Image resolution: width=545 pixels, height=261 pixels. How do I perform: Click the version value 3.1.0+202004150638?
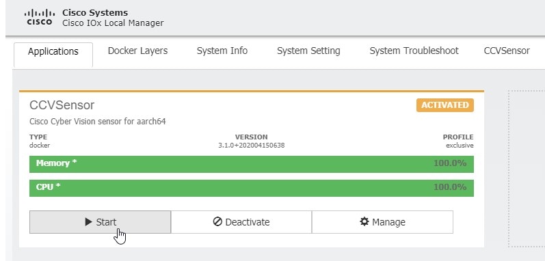pyautogui.click(x=251, y=146)
